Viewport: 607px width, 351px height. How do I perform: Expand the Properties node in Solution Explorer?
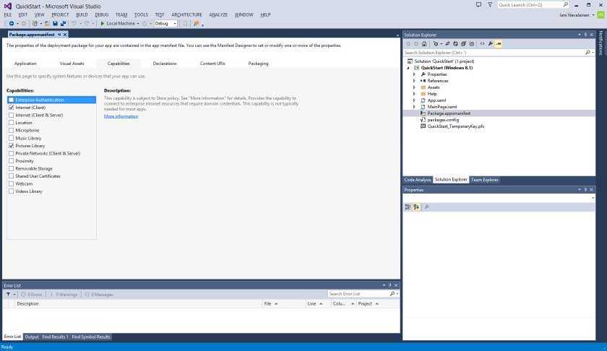point(414,74)
